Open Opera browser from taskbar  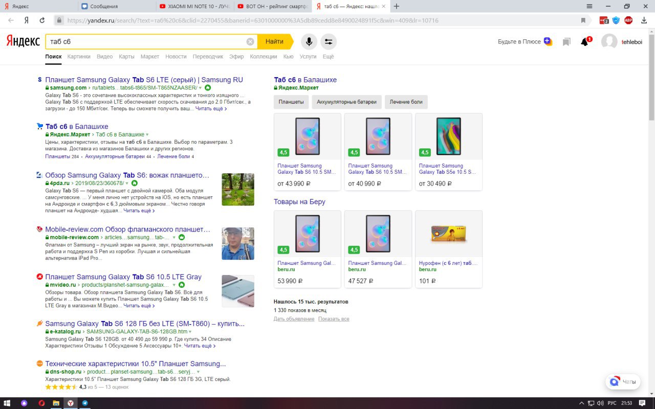click(x=42, y=403)
